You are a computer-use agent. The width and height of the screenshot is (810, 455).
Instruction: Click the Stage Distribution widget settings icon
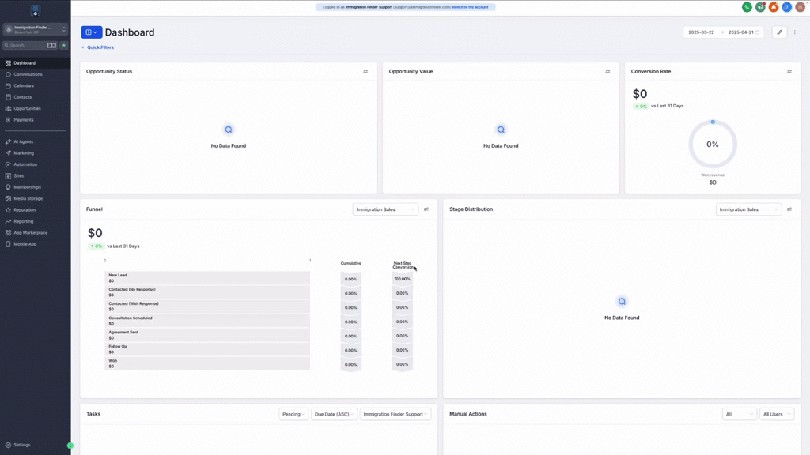pos(789,209)
